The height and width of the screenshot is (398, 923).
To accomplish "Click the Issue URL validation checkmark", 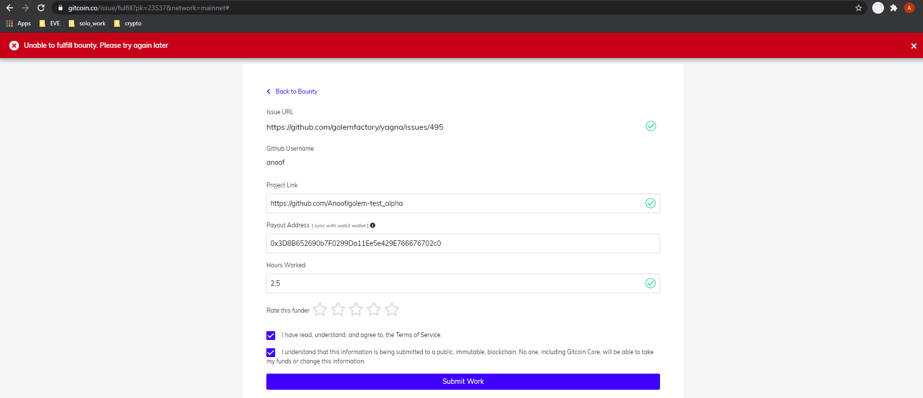I will [651, 126].
